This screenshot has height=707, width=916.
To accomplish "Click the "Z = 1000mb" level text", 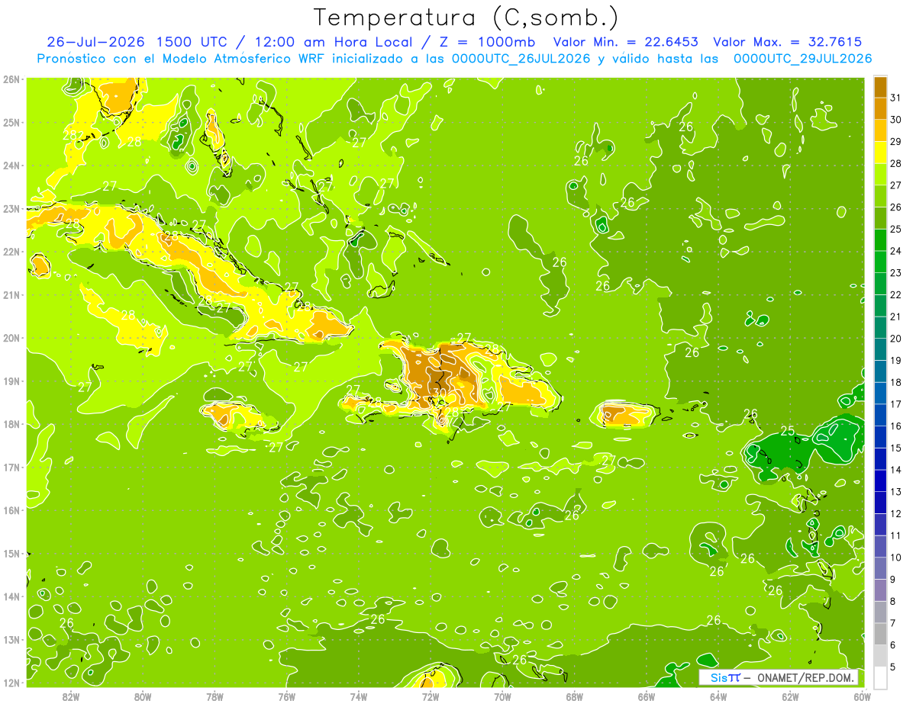I will 487,42.
